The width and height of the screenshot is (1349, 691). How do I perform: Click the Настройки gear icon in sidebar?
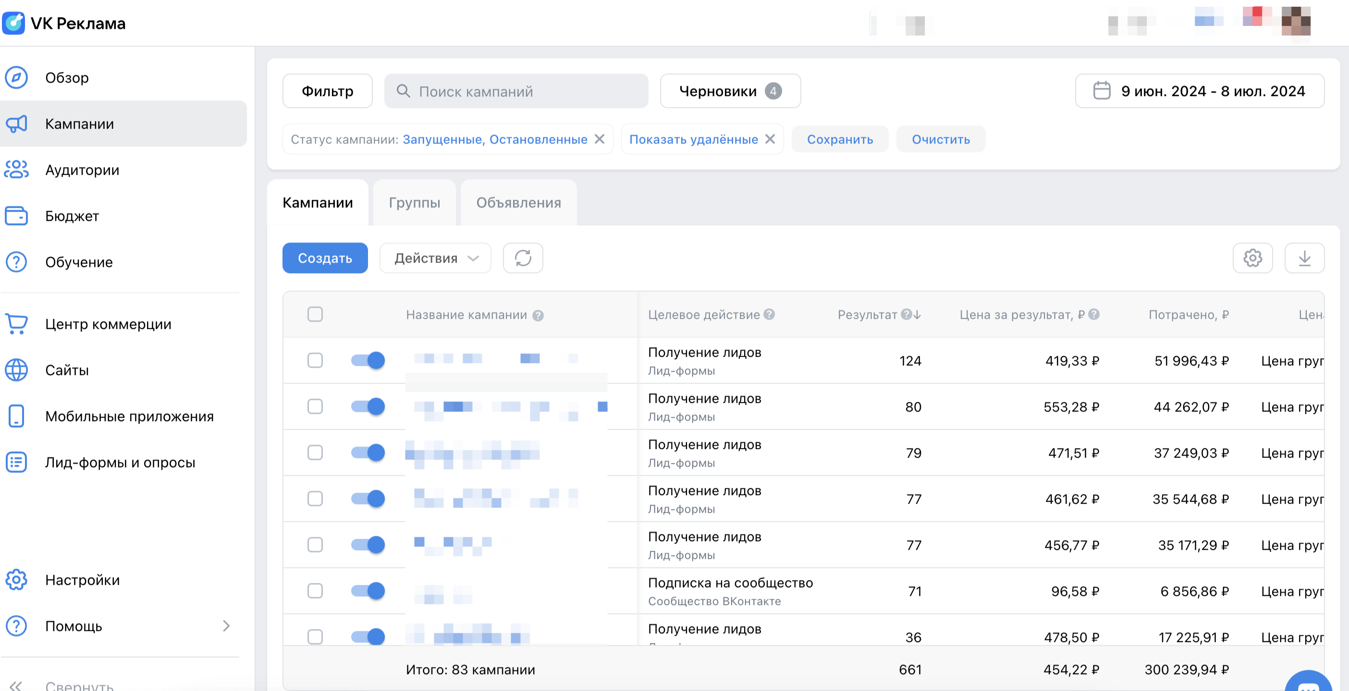(16, 580)
